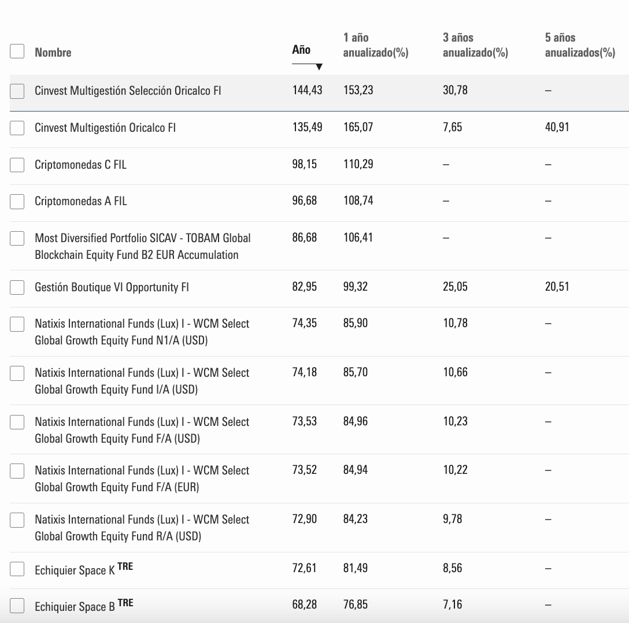Tick the Criptomonedas A FIL checkbox
Viewport: 629px width, 623px height.
click(x=17, y=201)
